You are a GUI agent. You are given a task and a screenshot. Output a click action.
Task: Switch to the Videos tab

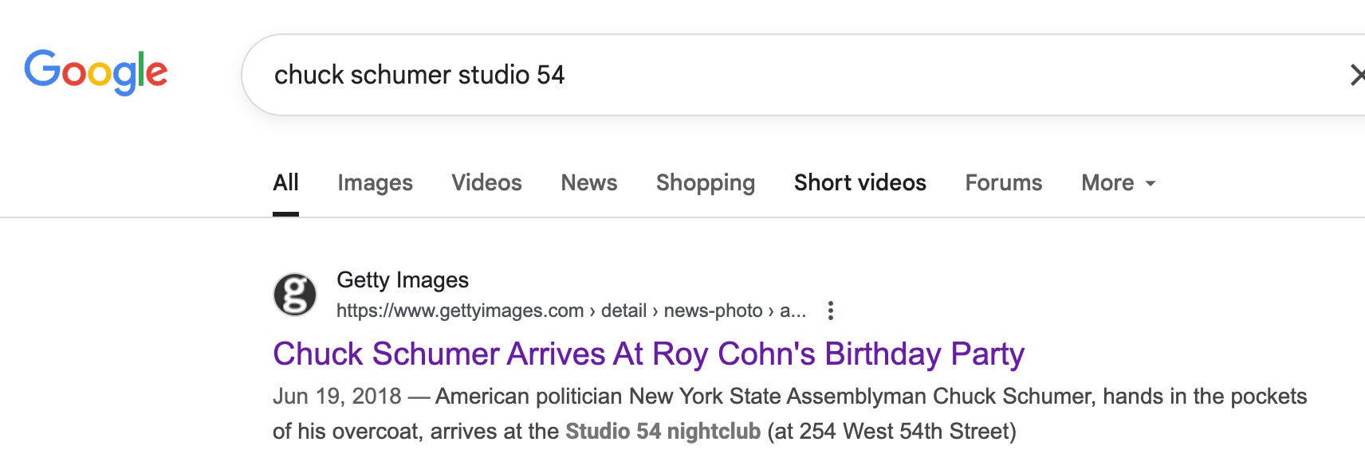pos(486,183)
